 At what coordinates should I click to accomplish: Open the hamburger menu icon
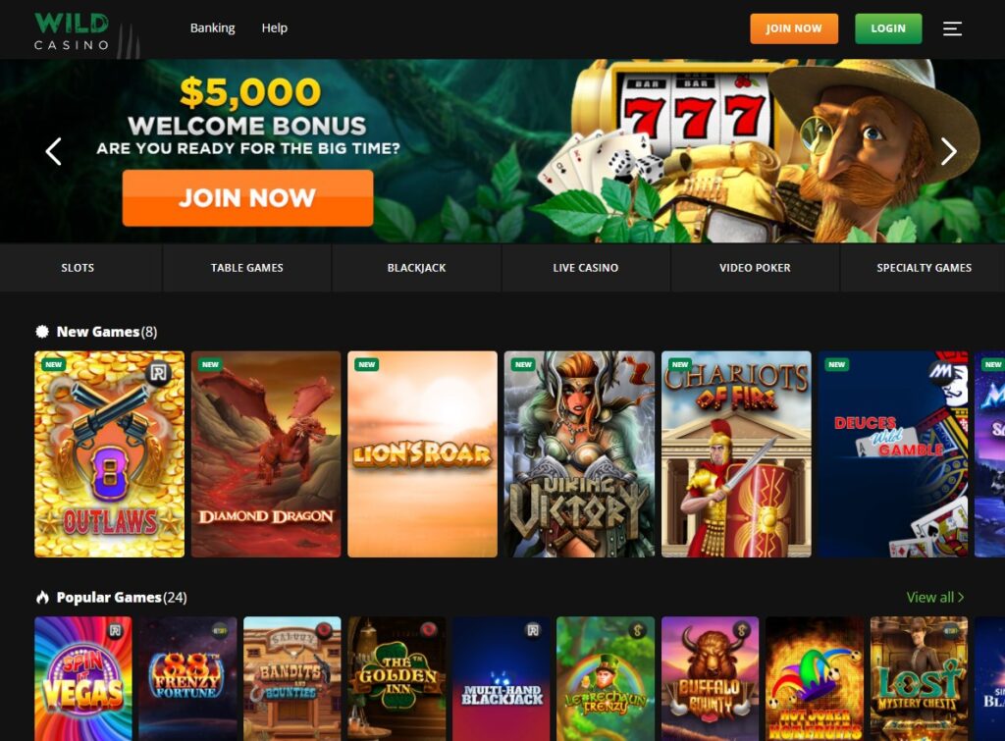(x=952, y=28)
